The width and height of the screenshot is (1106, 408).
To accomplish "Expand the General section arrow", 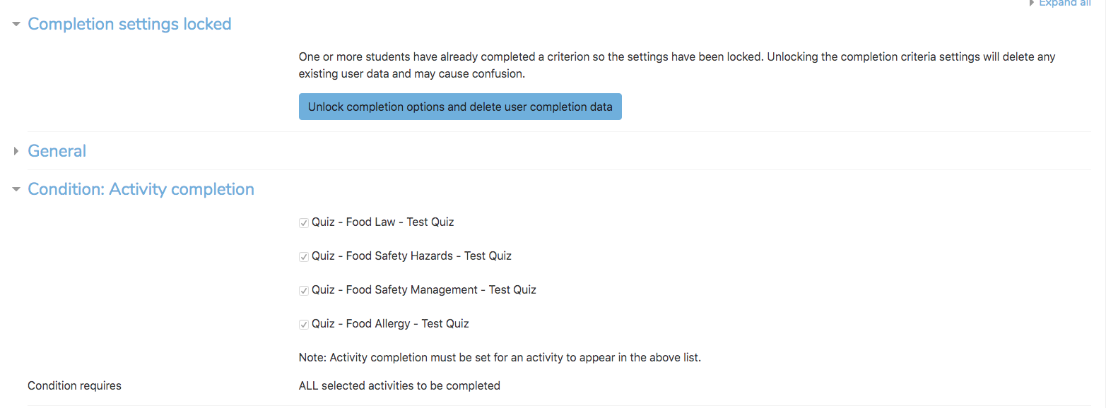I will pos(16,151).
